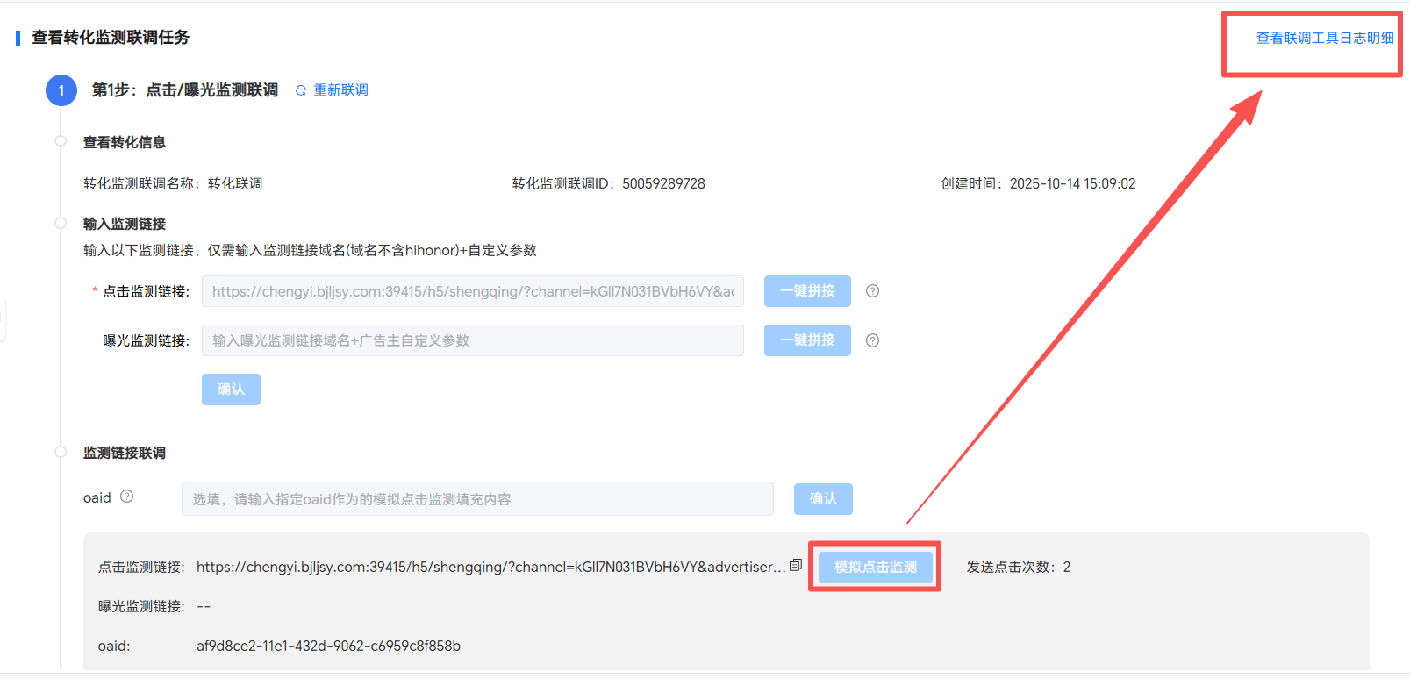1410x679 pixels.
Task: Click the oaid input field
Action: 476,499
